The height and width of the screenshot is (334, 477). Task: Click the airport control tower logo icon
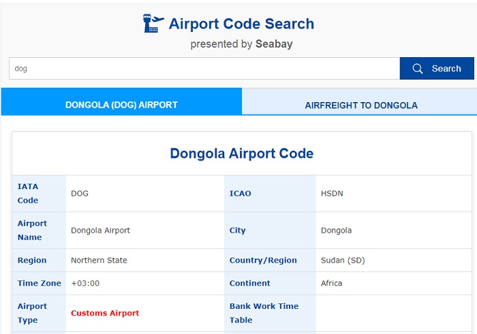coord(153,23)
